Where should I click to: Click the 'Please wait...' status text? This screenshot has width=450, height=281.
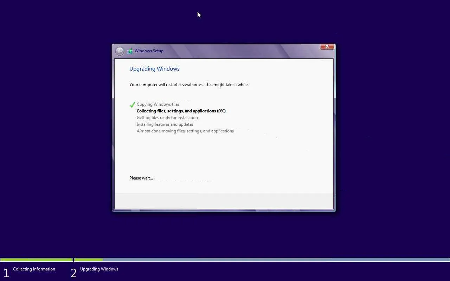pyautogui.click(x=141, y=178)
